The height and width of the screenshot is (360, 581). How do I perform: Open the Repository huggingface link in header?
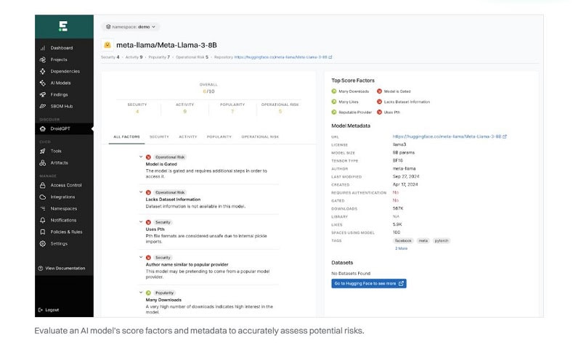pos(281,57)
